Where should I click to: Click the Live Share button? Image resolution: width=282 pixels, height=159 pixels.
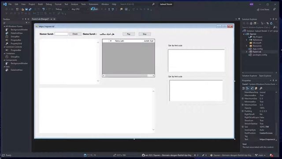tap(263, 9)
